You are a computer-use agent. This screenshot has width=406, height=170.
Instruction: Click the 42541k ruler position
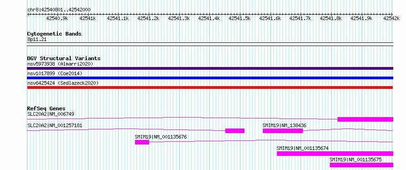click(x=88, y=18)
